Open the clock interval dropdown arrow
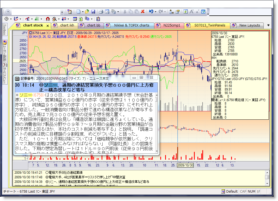Image resolution: width=278 pixels, height=201 pixels. pyautogui.click(x=11, y=19)
